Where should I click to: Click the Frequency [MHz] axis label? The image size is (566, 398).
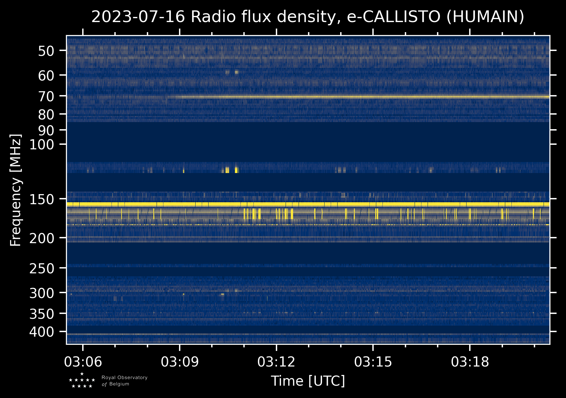point(16,190)
